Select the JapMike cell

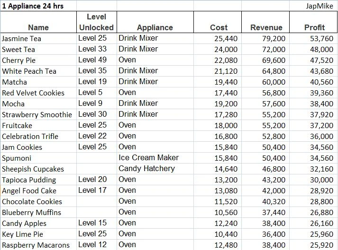313,6
